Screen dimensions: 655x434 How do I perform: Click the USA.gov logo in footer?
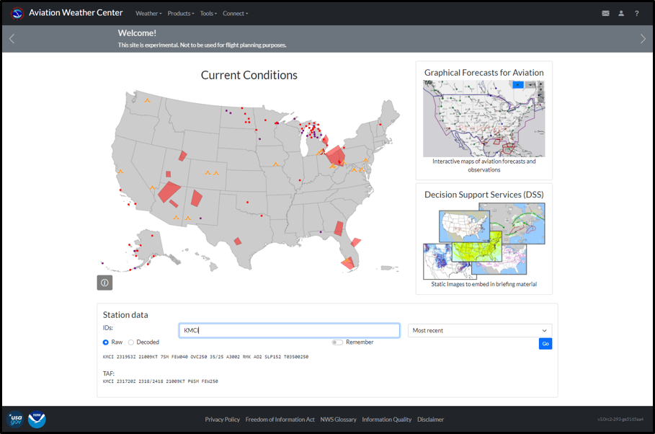pos(15,419)
